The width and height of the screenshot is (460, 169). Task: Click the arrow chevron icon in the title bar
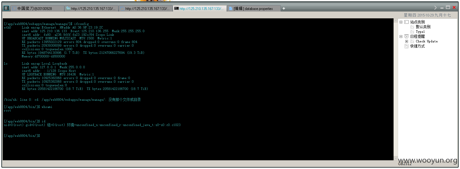pos(435,8)
